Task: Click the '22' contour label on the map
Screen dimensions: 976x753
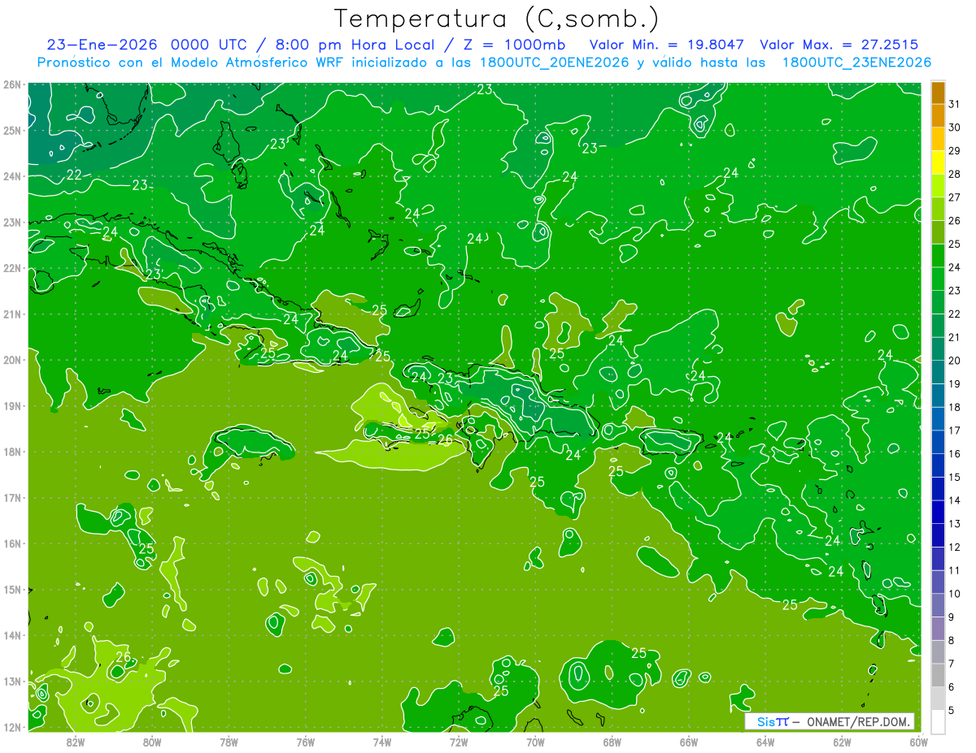Action: 74,175
